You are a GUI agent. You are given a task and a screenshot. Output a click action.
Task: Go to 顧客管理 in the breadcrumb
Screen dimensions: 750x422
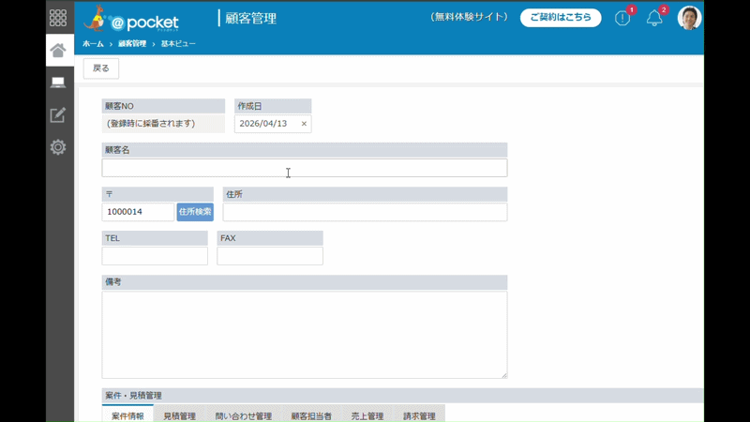click(x=132, y=43)
